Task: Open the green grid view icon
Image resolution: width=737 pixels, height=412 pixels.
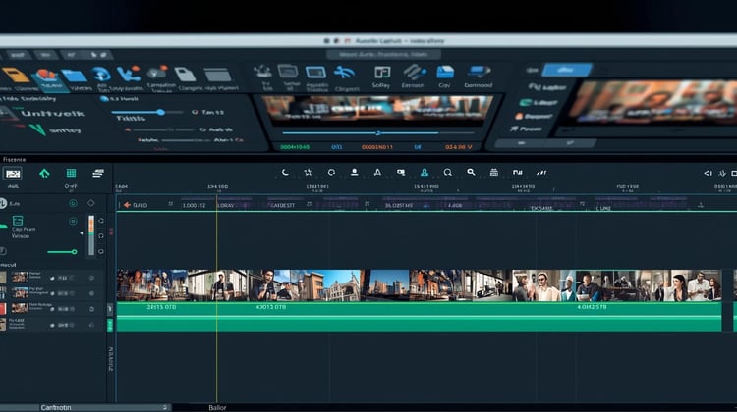Action: (x=71, y=174)
